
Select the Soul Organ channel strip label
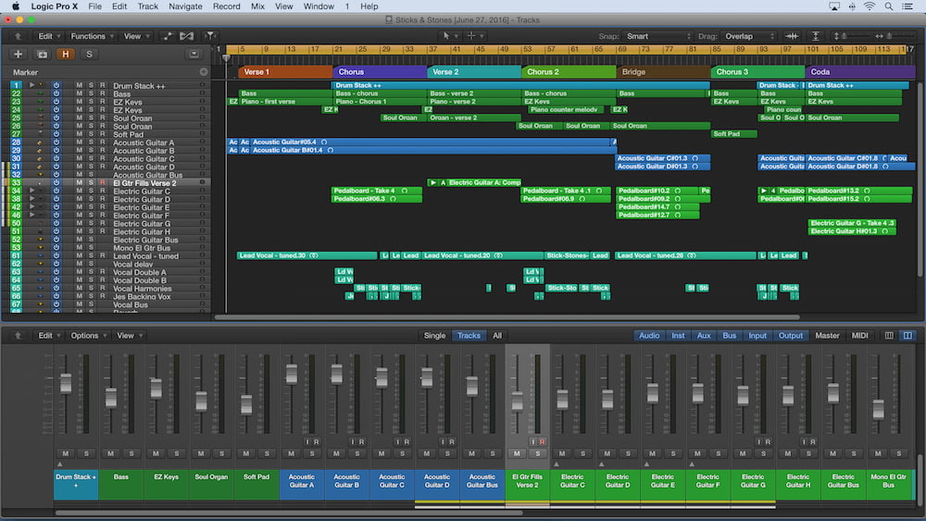(x=211, y=484)
